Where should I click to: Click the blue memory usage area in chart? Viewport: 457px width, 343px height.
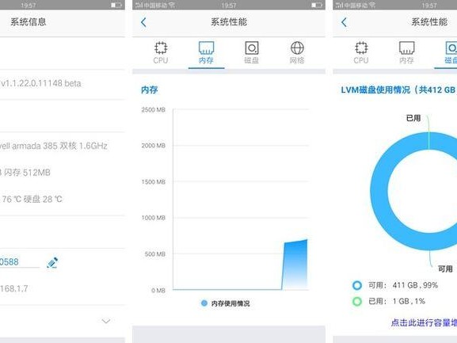point(295,265)
